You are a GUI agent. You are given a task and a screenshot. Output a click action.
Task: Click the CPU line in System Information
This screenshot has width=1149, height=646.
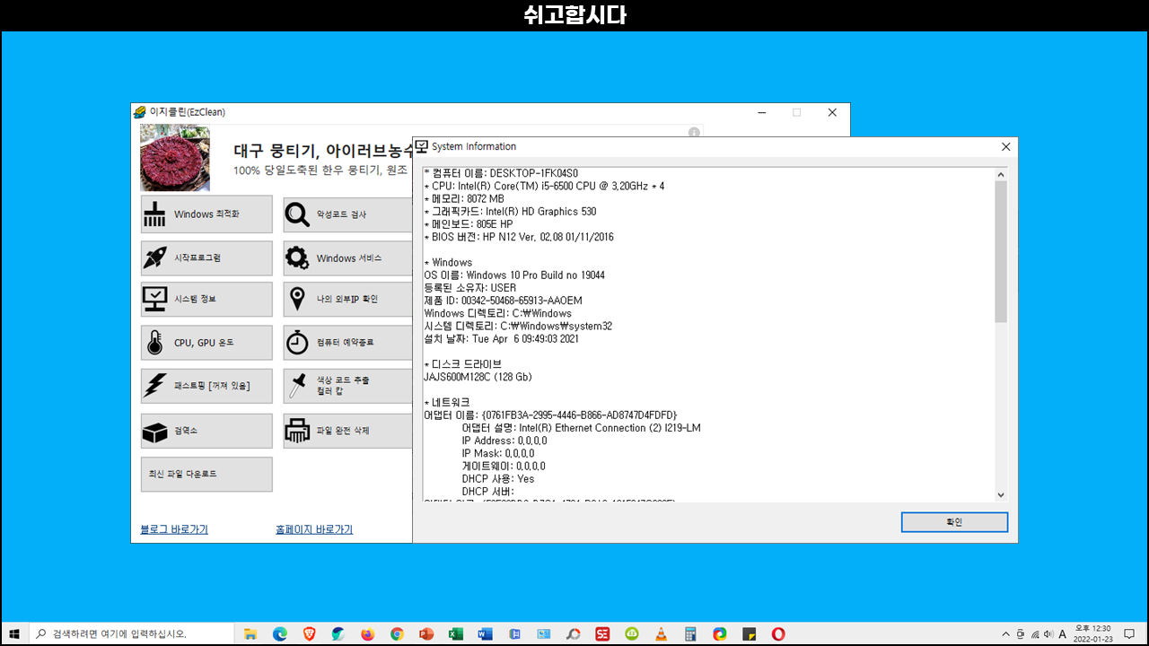click(x=544, y=186)
